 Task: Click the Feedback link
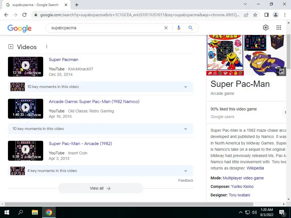tap(186, 180)
